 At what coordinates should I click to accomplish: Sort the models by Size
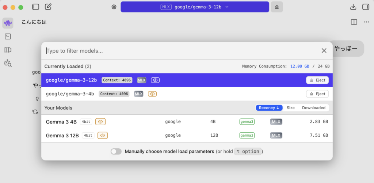(x=290, y=108)
